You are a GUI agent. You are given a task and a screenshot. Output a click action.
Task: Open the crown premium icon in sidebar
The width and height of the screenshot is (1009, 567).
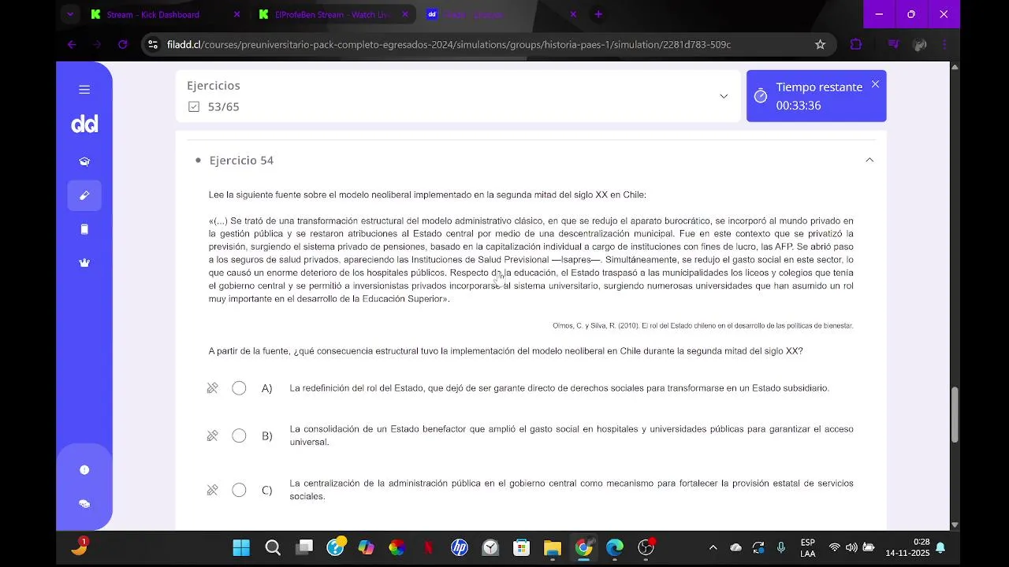pyautogui.click(x=84, y=263)
